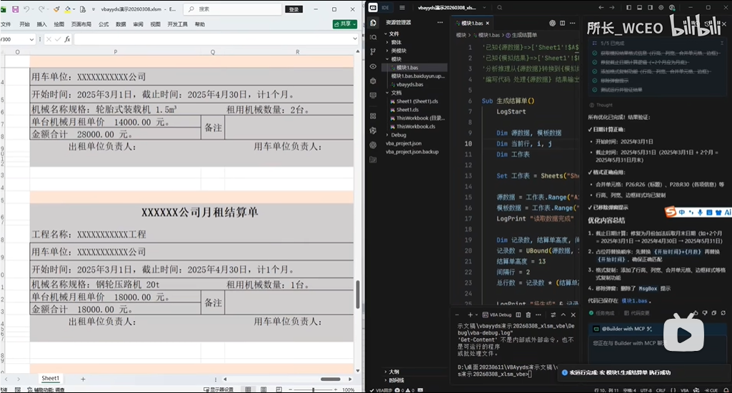The image size is (732, 393).
Task: Open 资源管理器 more actions ellipsis
Action: pos(440,22)
